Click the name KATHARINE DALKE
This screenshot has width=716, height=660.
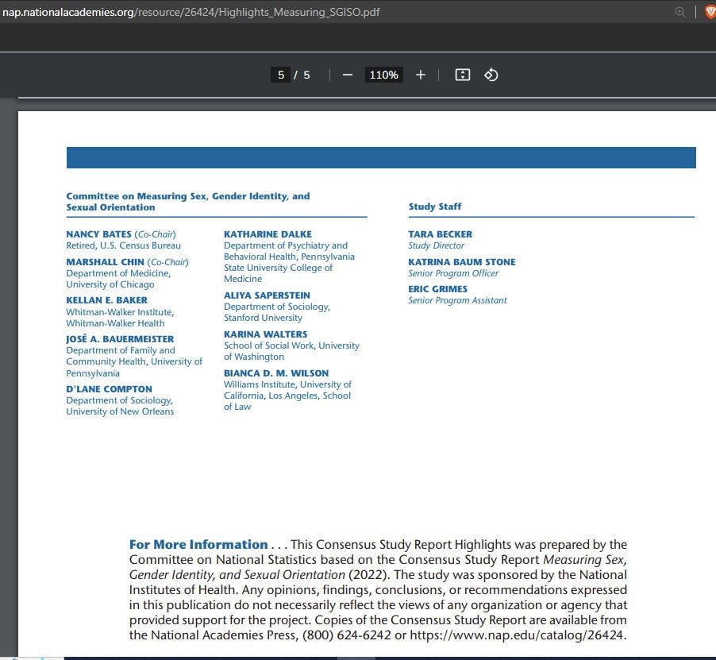268,234
